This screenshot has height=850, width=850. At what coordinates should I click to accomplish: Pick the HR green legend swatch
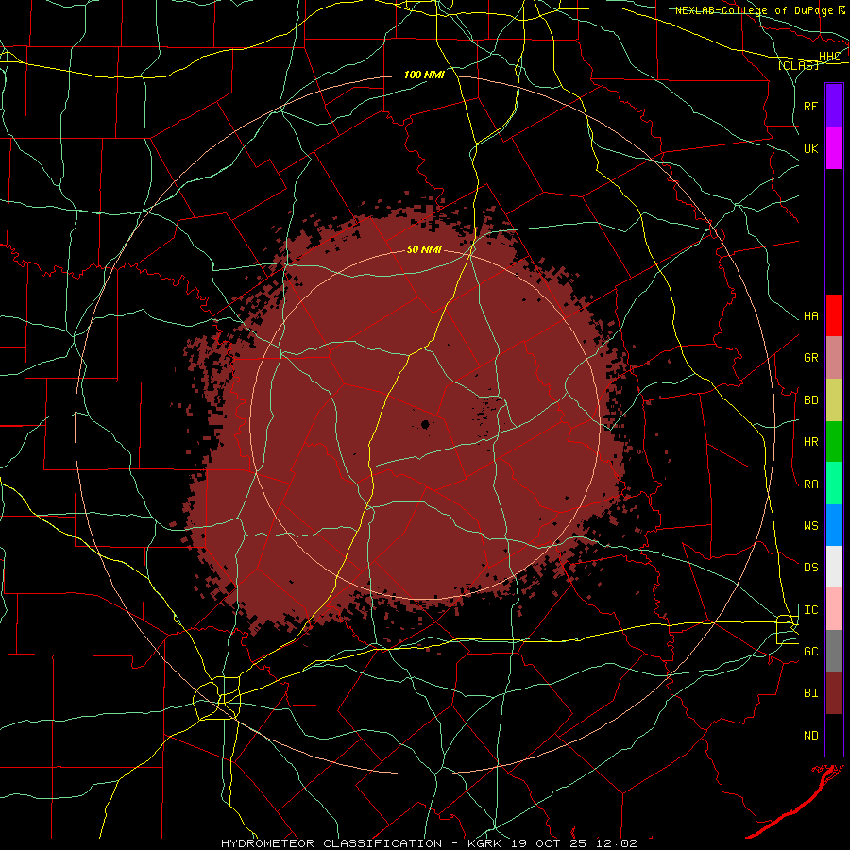[x=834, y=441]
